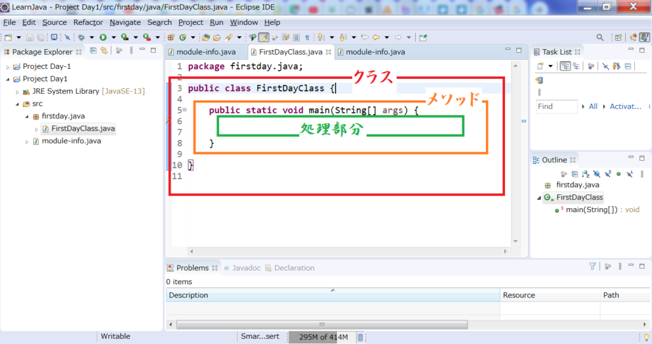Click the Synchronize icon in Task List
652x344 pixels.
[539, 80]
